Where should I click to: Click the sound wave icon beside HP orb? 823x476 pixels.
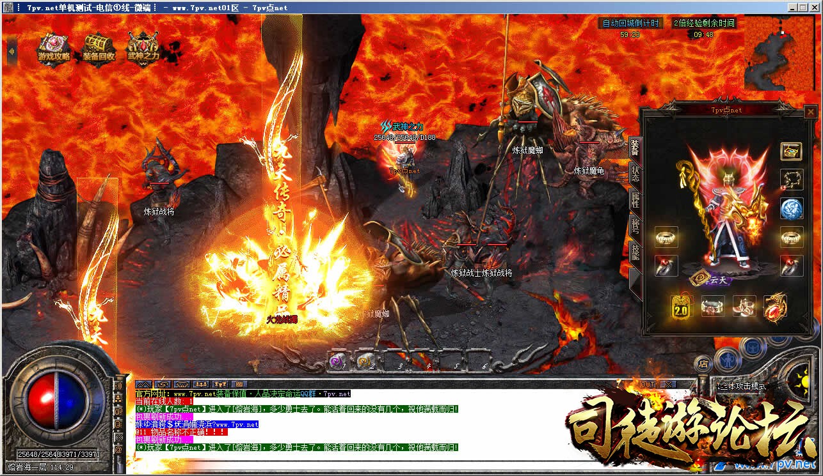pos(118,387)
